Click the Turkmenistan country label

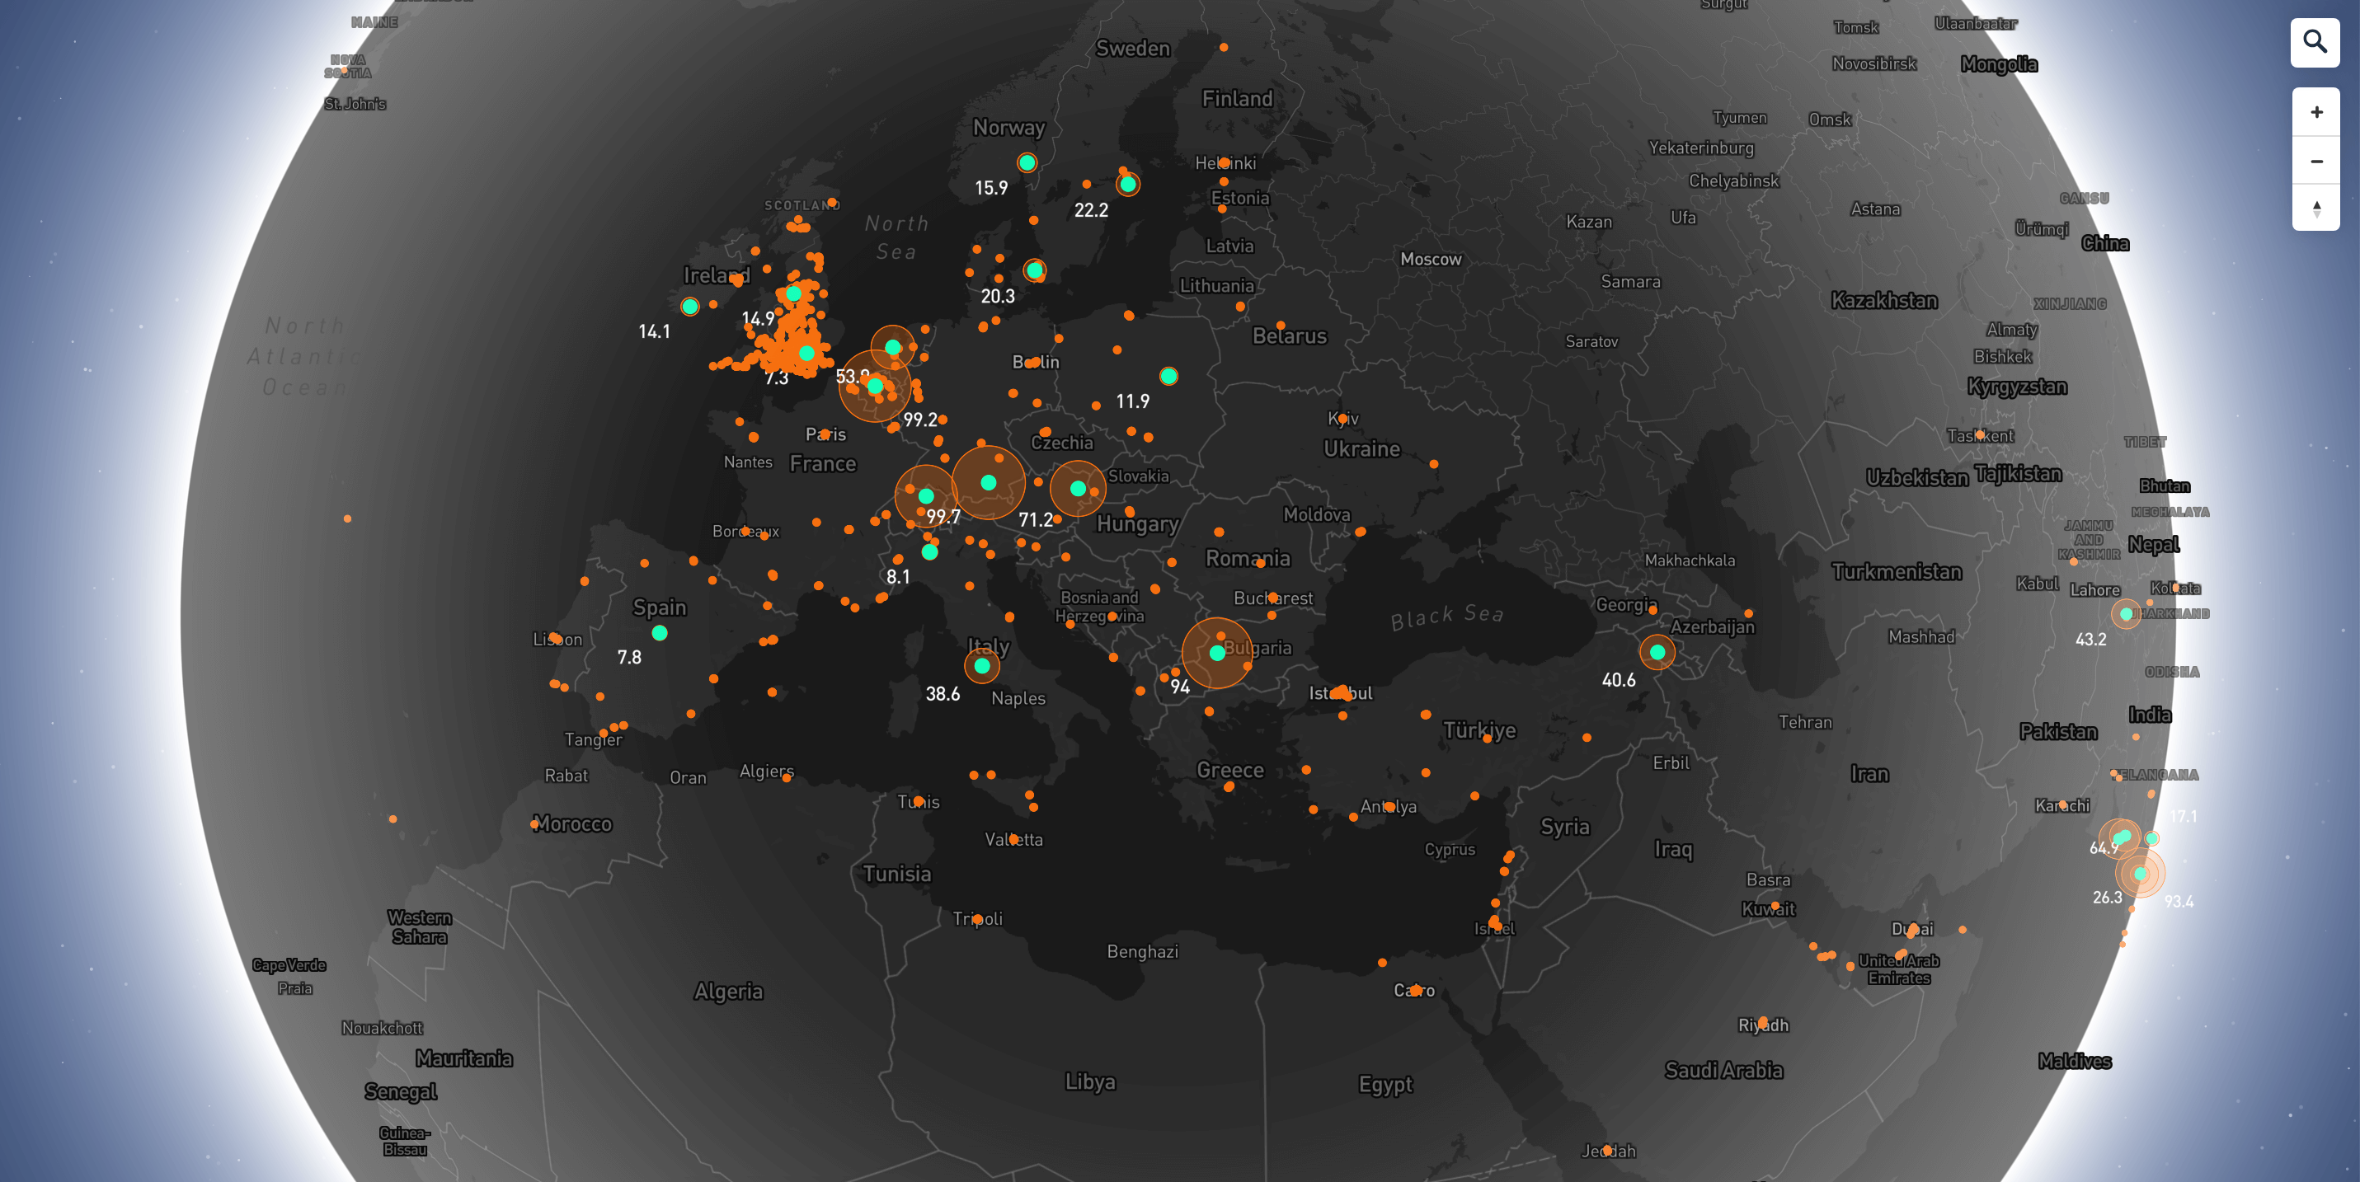click(x=1897, y=571)
